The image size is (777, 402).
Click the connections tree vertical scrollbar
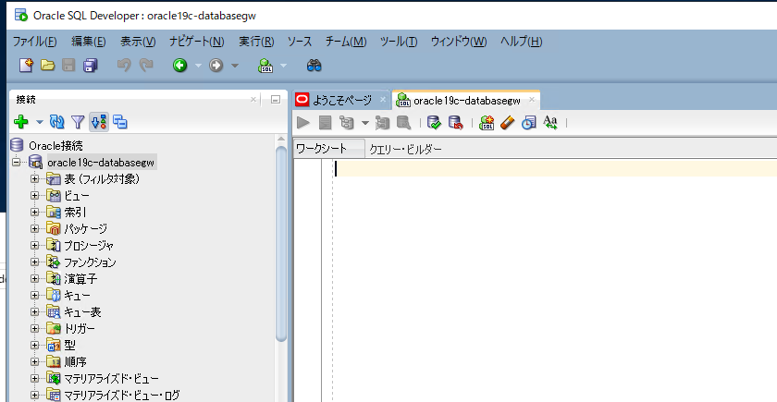tap(281, 242)
